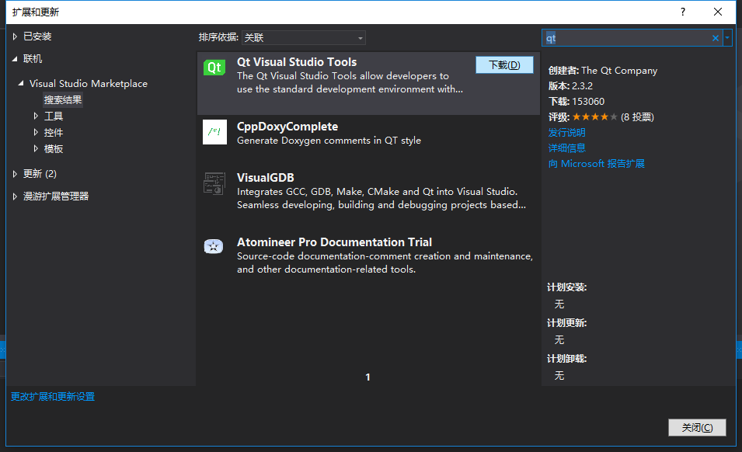Open the help question mark button
Screen dimensions: 742x452
[683, 12]
